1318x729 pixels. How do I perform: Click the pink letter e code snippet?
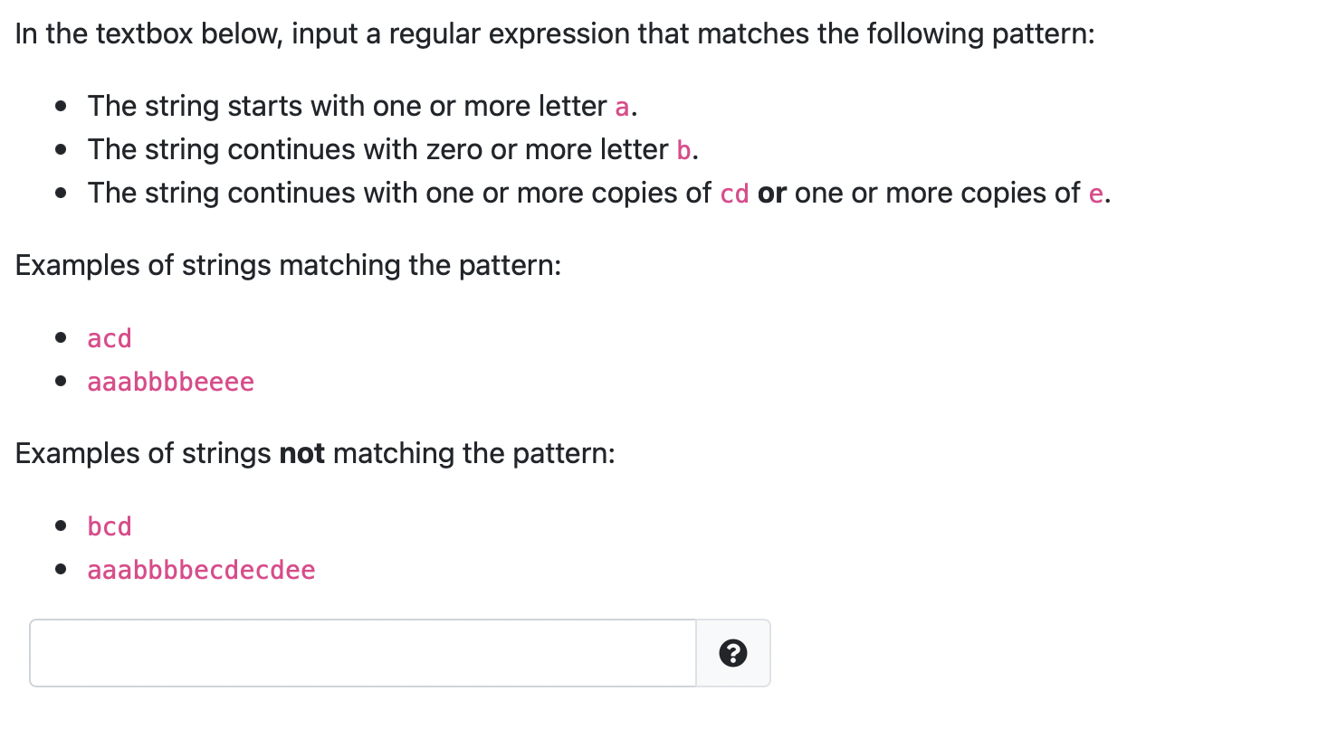click(1095, 193)
